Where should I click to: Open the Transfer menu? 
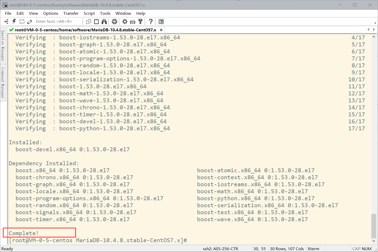[x=71, y=13]
